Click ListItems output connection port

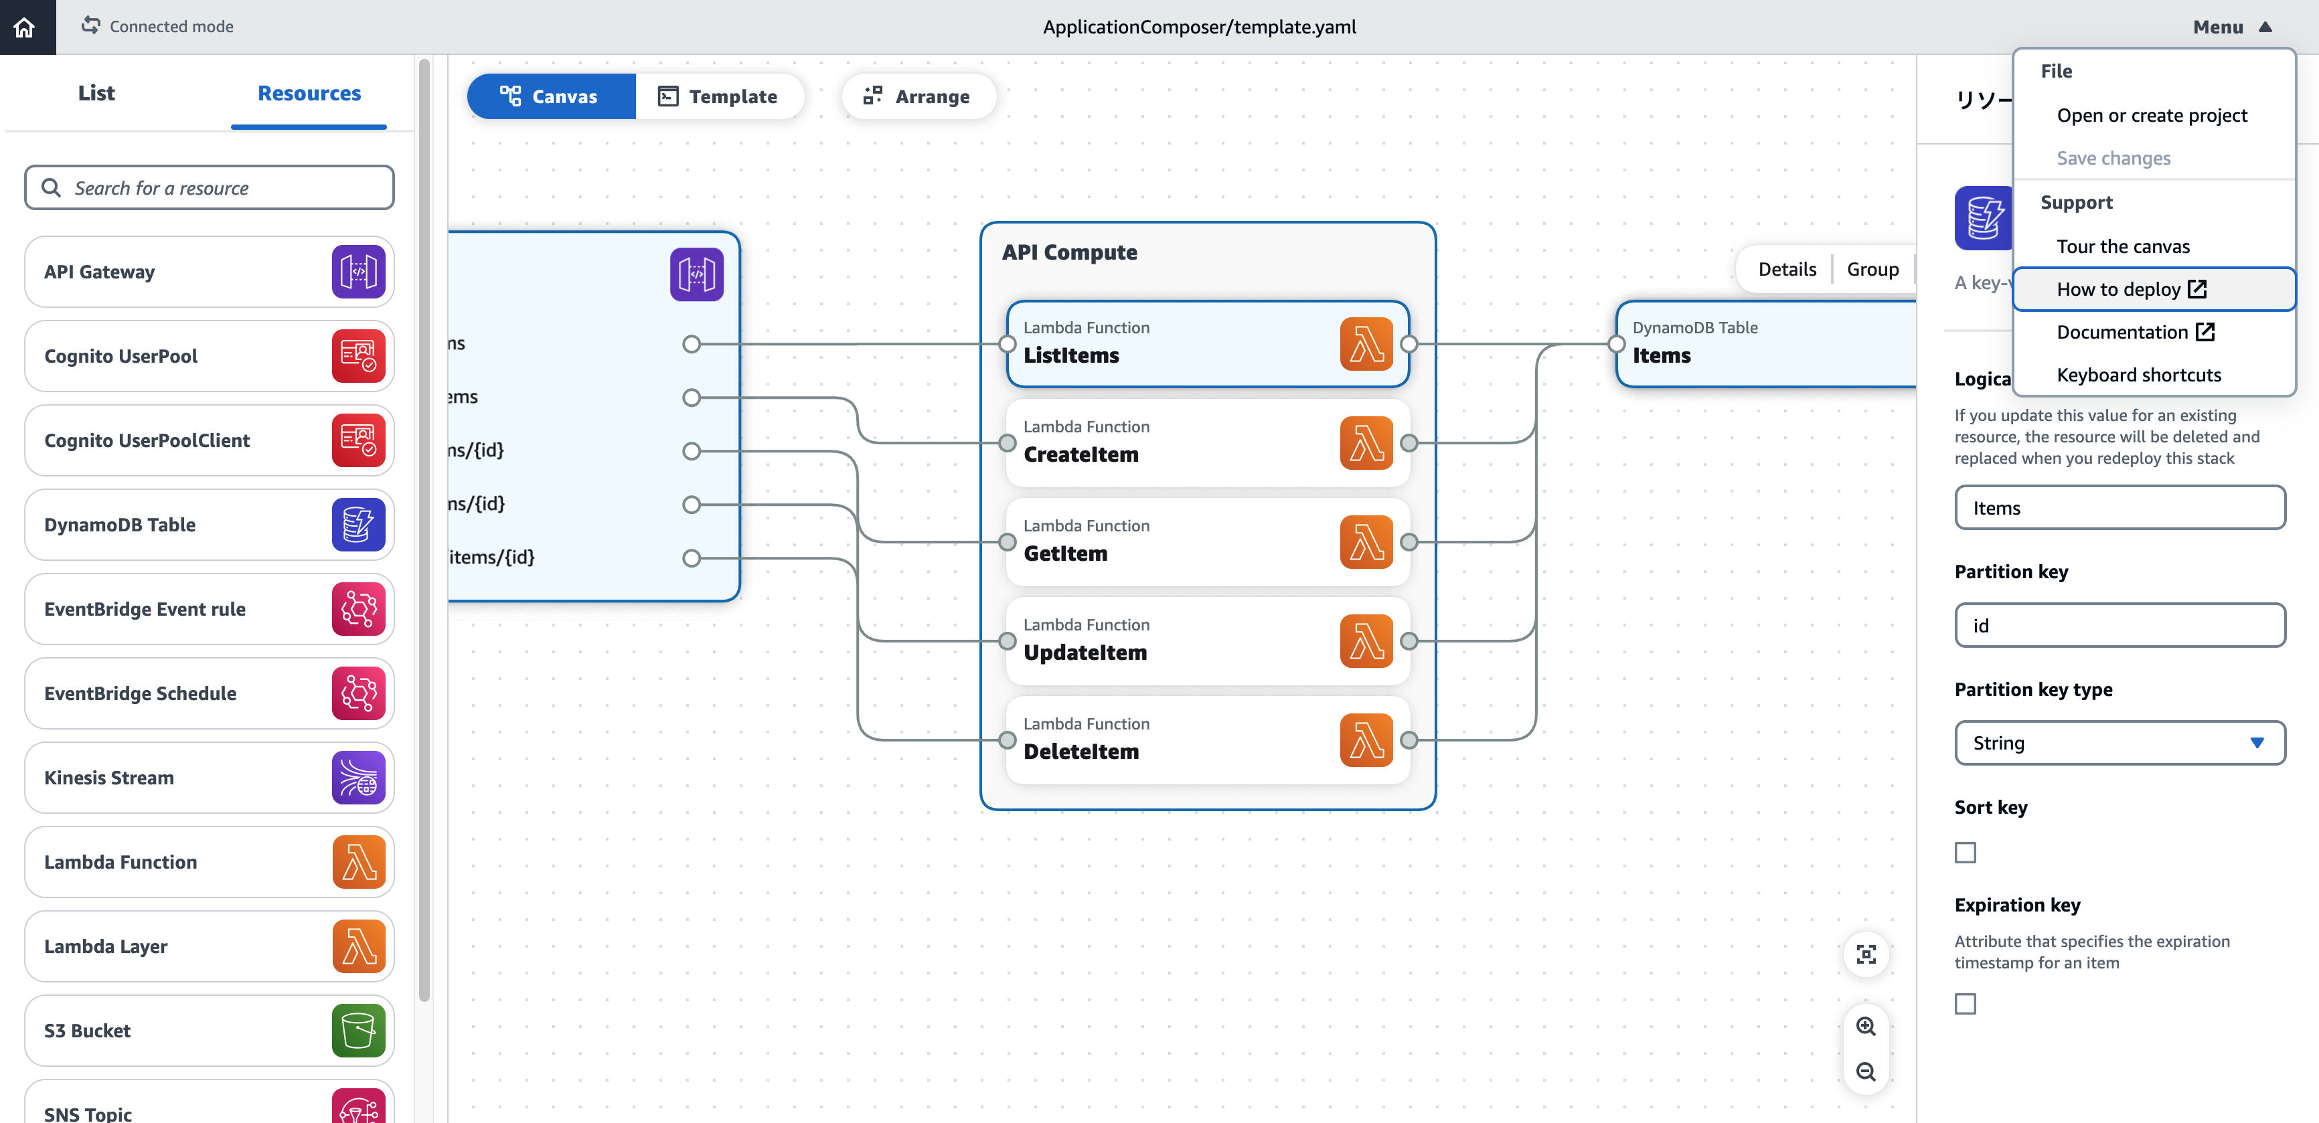[x=1409, y=344]
